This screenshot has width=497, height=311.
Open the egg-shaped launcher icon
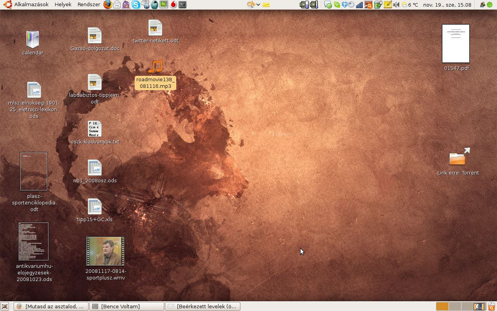click(155, 5)
